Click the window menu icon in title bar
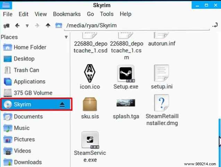Viewport: 221px width, 167px height. (6, 5)
